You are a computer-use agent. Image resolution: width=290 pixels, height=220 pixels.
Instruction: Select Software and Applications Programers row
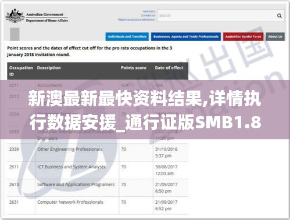pos(98,187)
